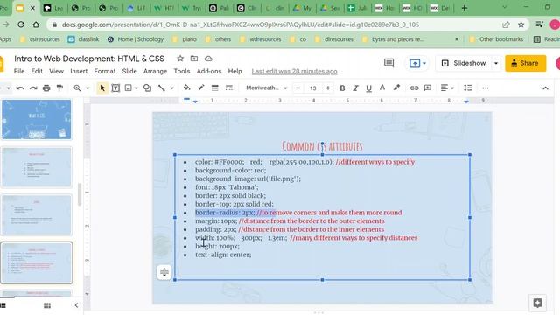Expand the Slideshow dropdown arrow

(496, 63)
